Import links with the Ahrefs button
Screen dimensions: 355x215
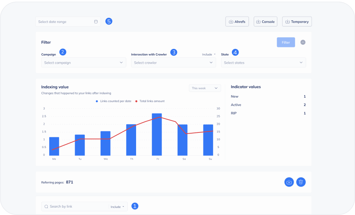click(237, 21)
